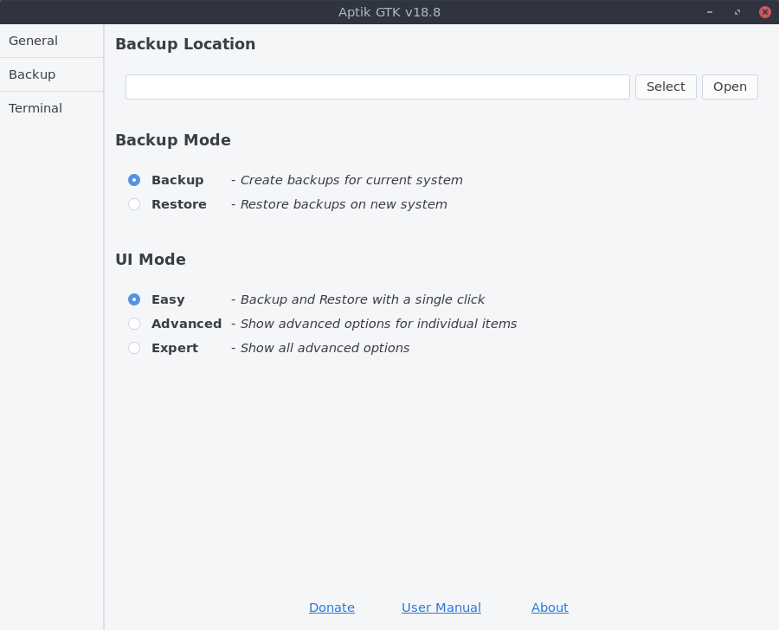Close the Aptik GTK window
Viewport: 779px width, 630px height.
click(765, 12)
